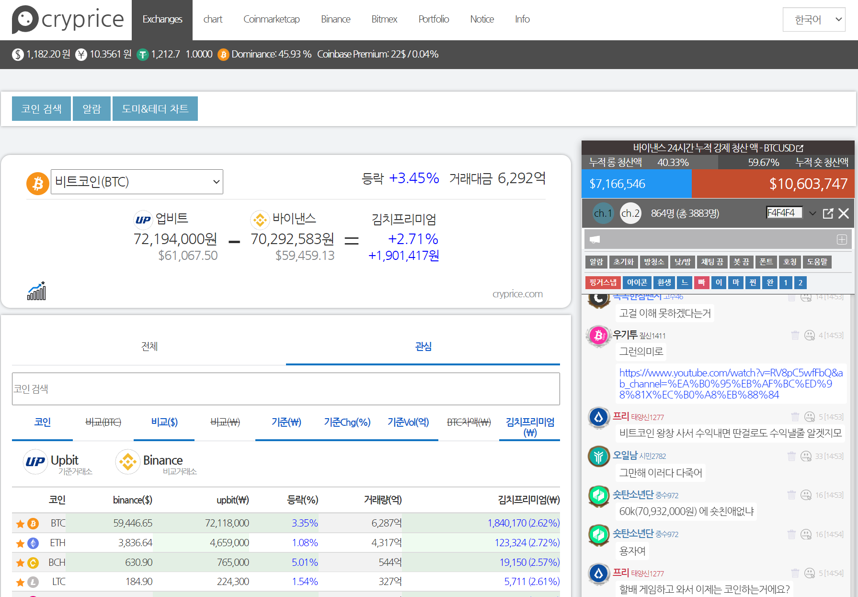Click BCH coin icon in table row

coord(33,562)
